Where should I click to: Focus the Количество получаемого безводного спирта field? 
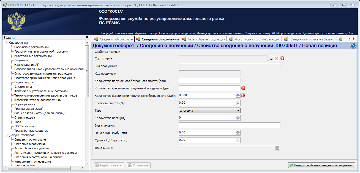point(209,81)
